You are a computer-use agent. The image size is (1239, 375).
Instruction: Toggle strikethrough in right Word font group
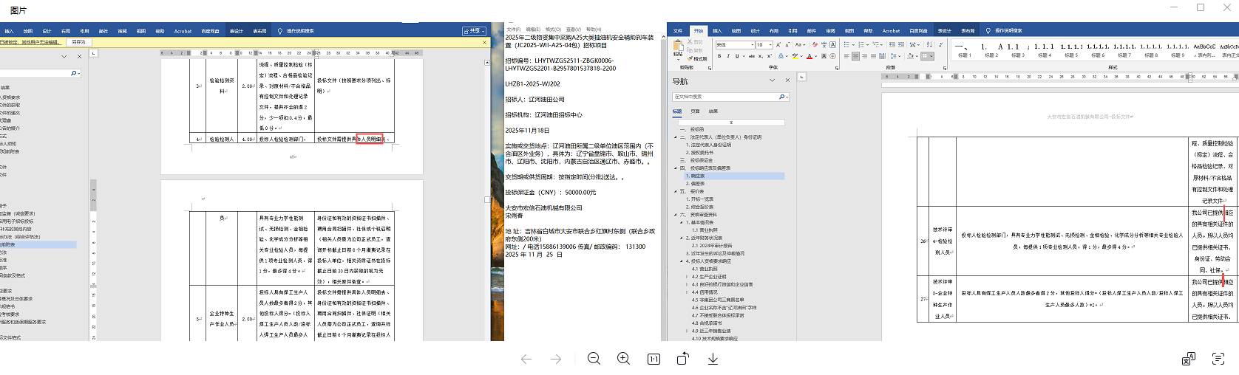click(752, 56)
